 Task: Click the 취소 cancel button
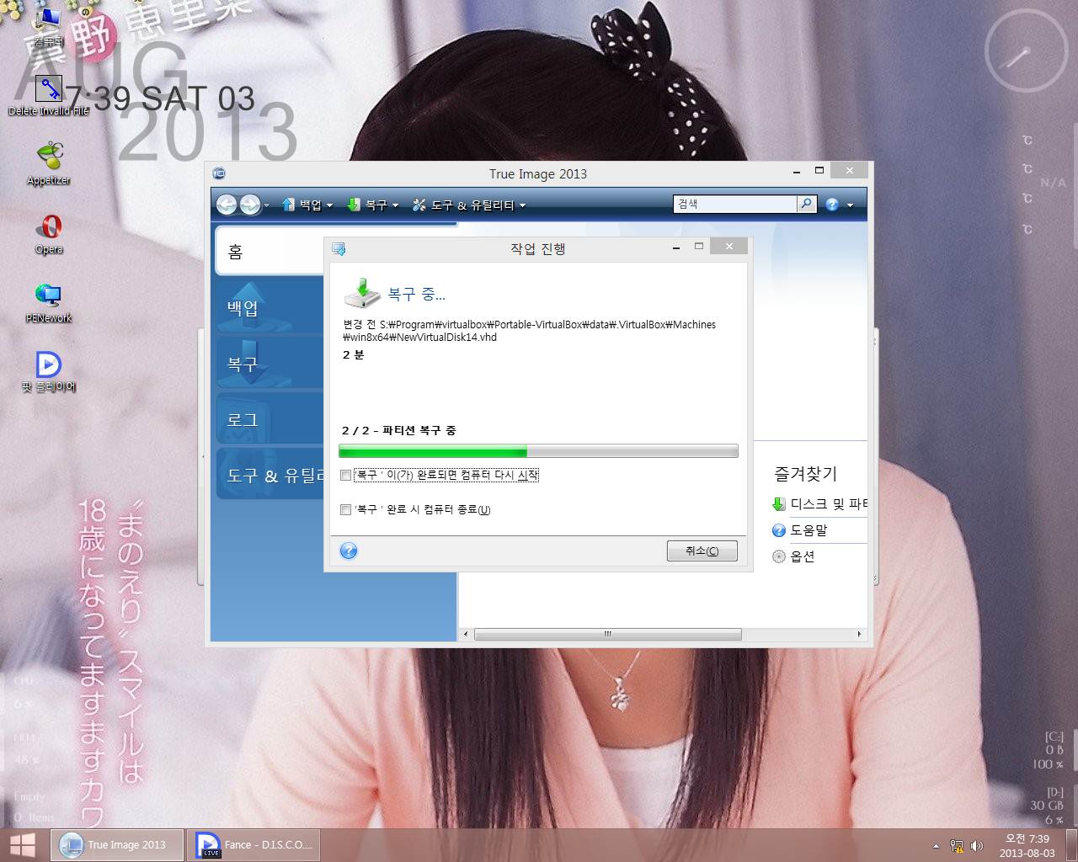[702, 551]
